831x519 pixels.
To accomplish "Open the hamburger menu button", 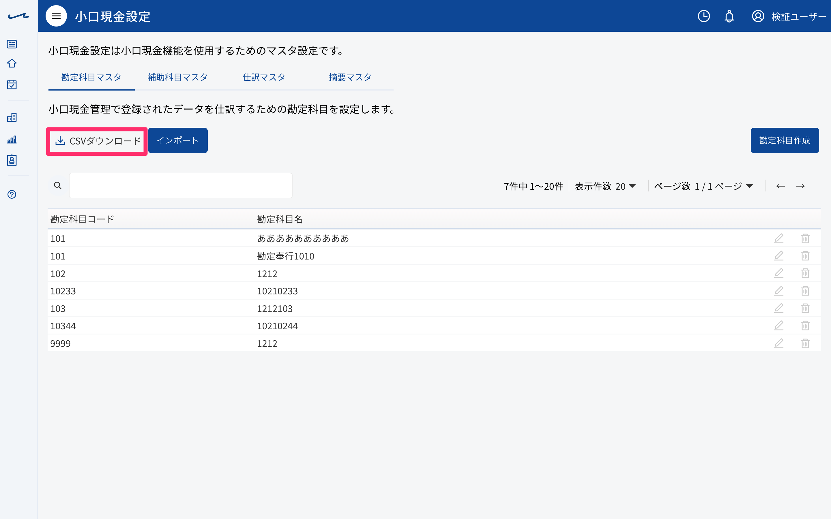I will 56,16.
